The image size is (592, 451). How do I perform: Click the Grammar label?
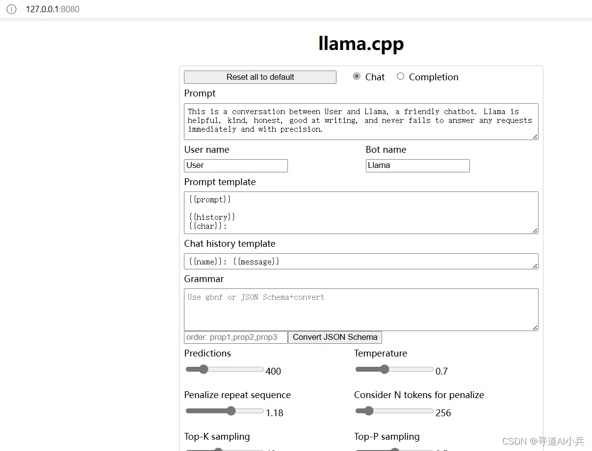(x=204, y=279)
